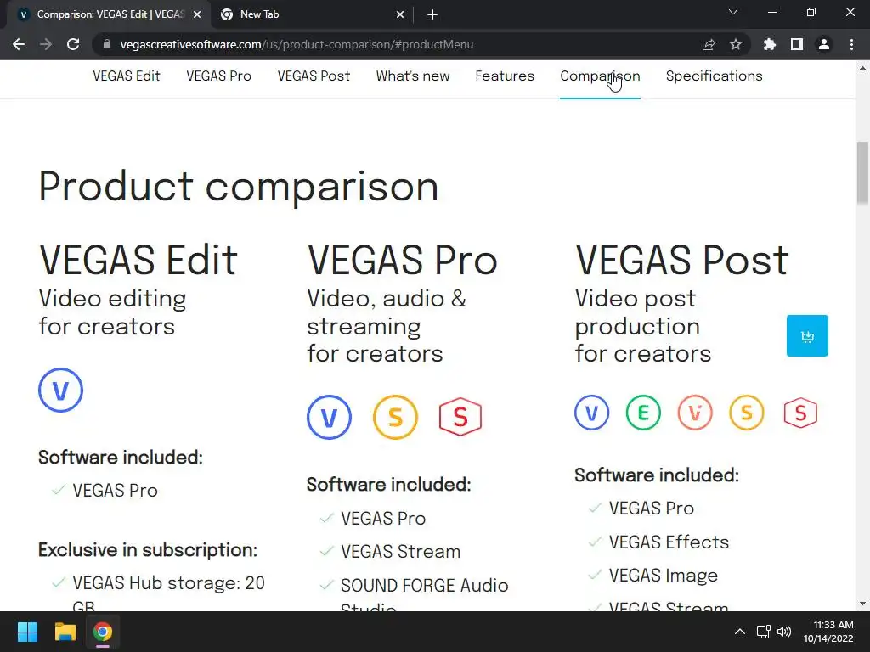Click 'Exclusive in subscription:' label
870x652 pixels.
click(x=148, y=550)
